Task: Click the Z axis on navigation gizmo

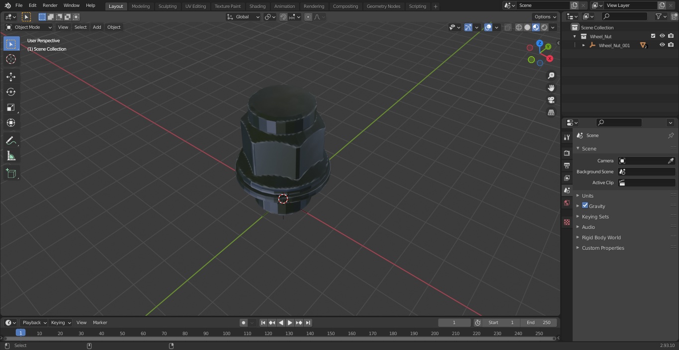Action: tap(539, 43)
